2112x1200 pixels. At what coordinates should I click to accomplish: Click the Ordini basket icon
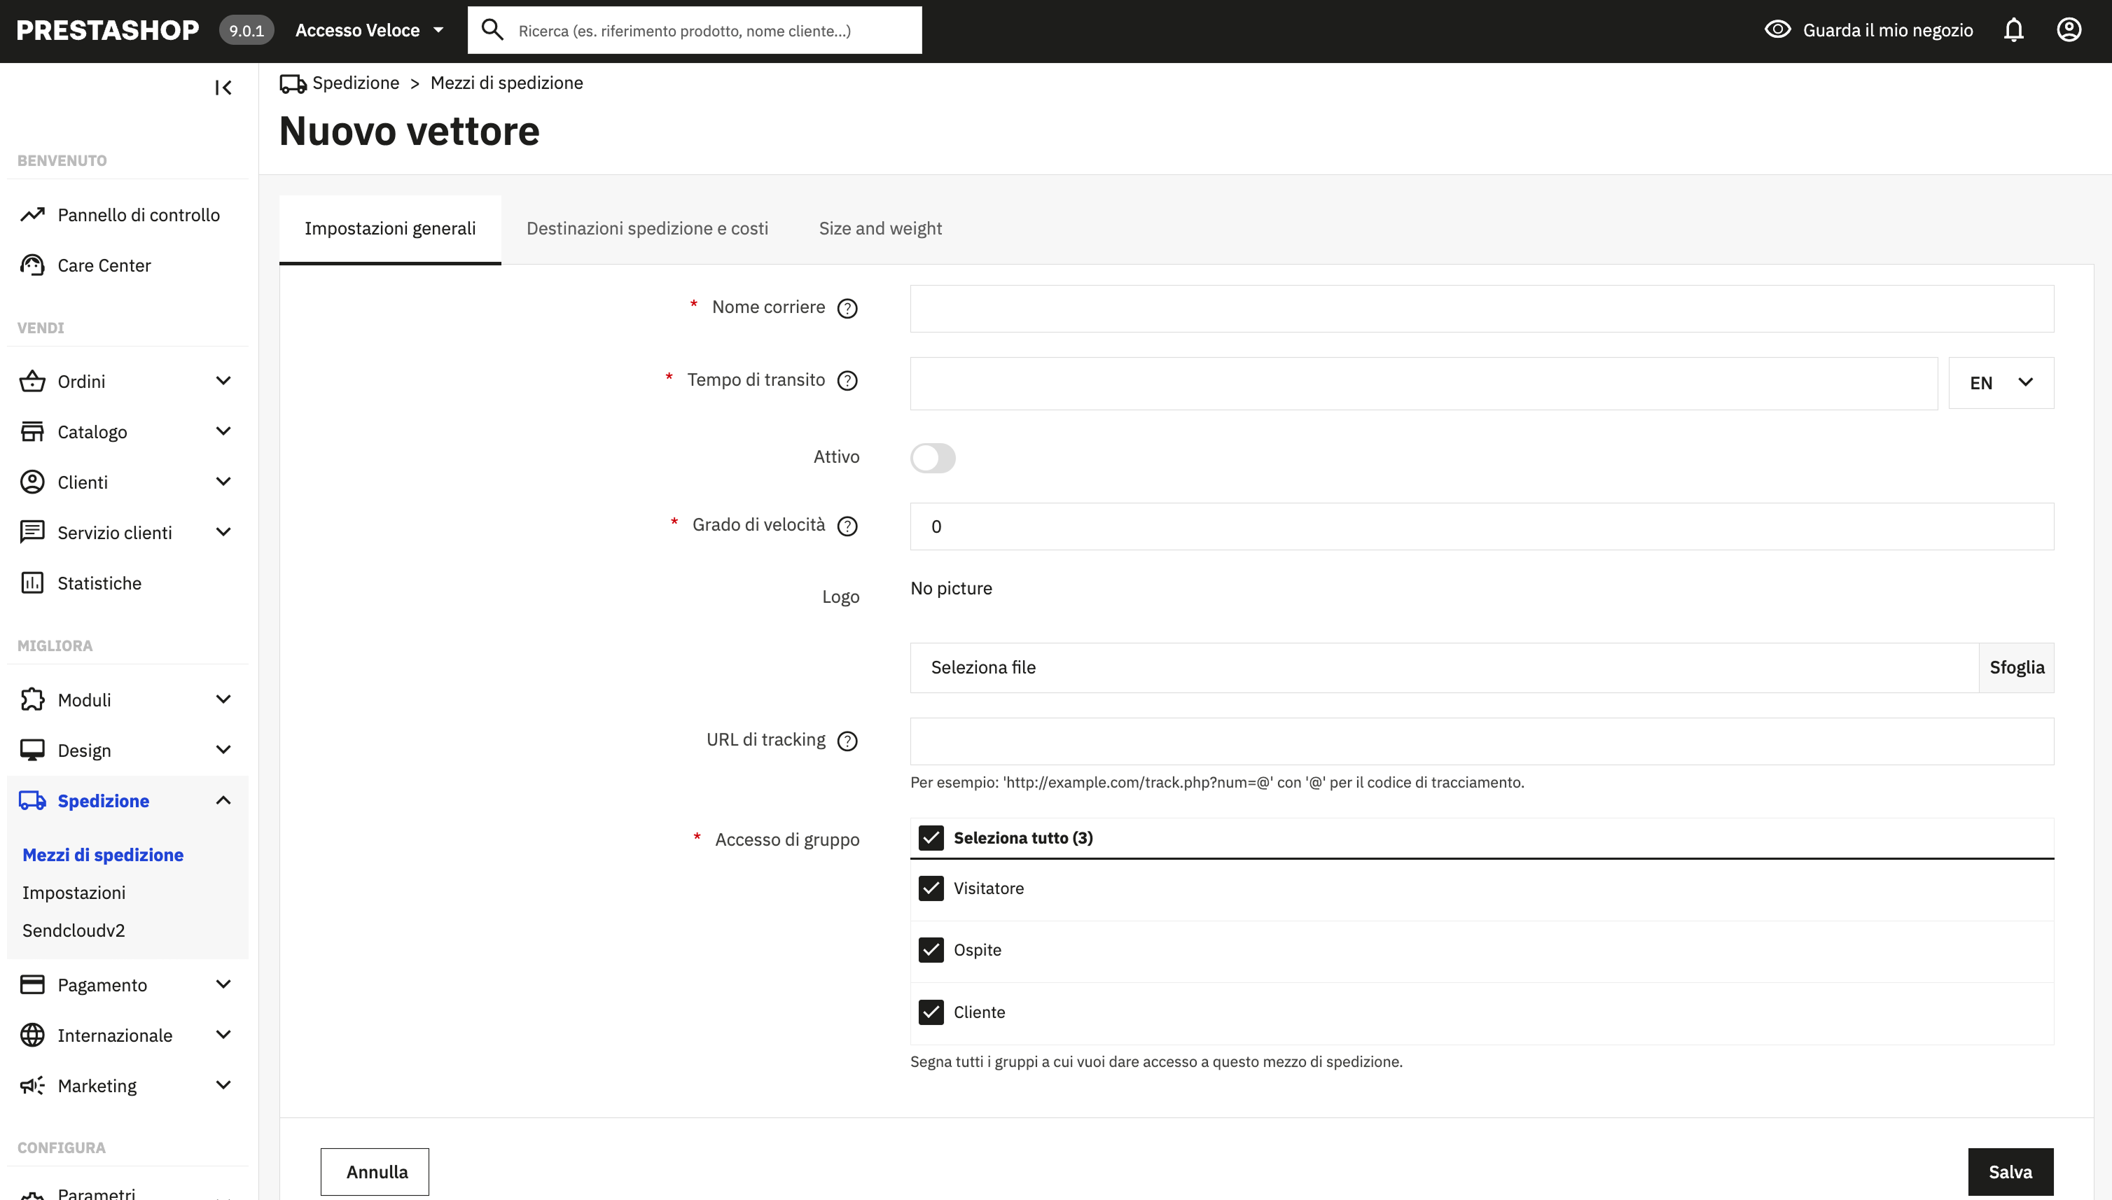pos(32,382)
